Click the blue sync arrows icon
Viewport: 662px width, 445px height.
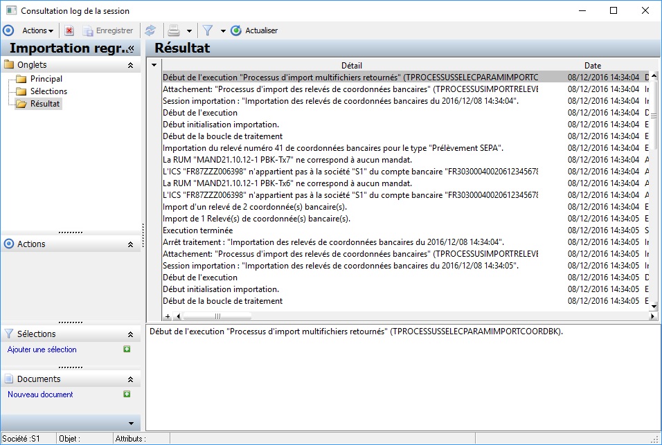pos(150,30)
